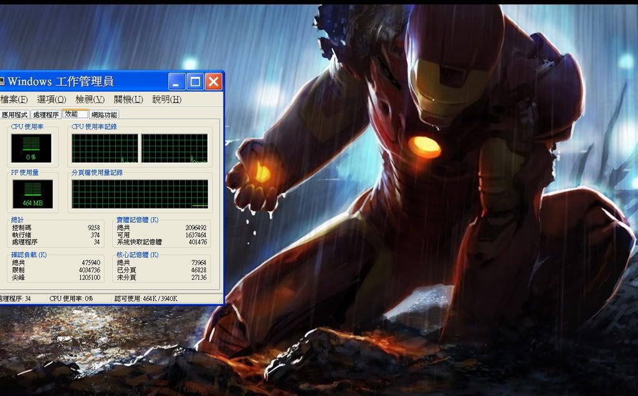Click the 尖峰 value 1205100
638x396 pixels.
[90, 278]
